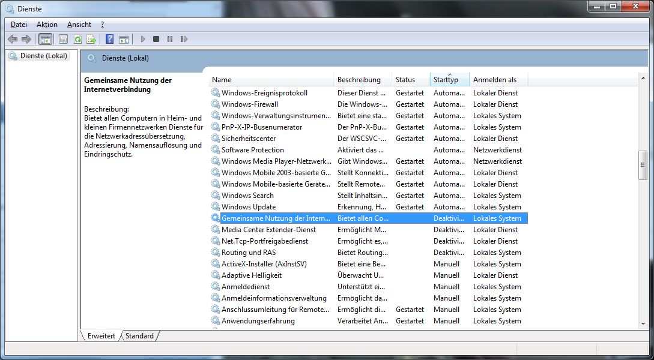
Task: Select the Sicherheitscenter service name
Action: 249,139
